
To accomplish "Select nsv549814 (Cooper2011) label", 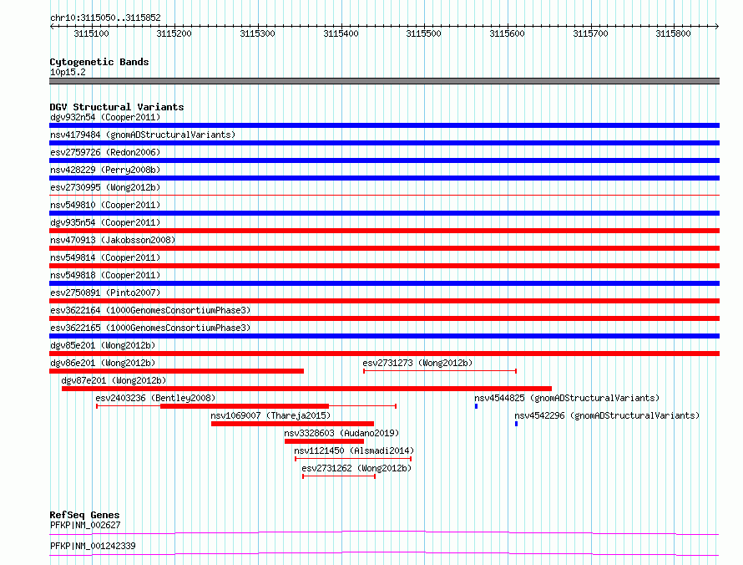I will coord(105,257).
